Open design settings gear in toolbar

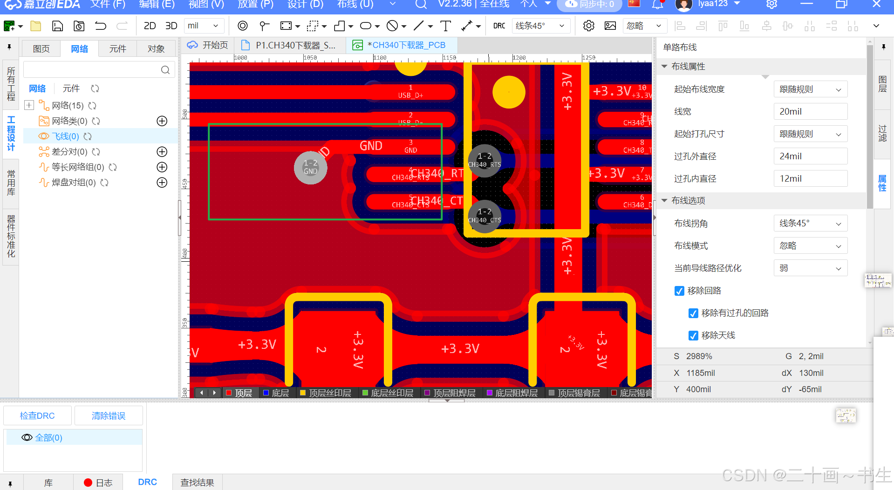tap(589, 26)
